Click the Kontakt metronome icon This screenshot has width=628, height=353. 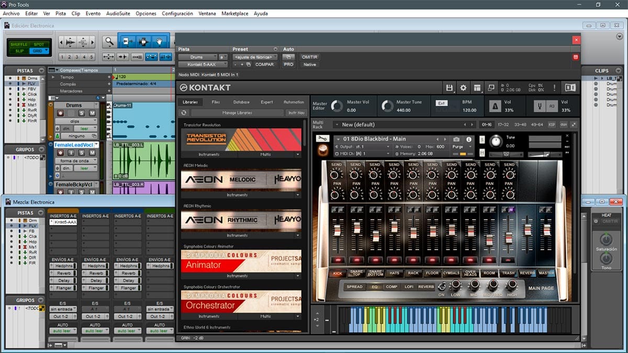pos(495,106)
